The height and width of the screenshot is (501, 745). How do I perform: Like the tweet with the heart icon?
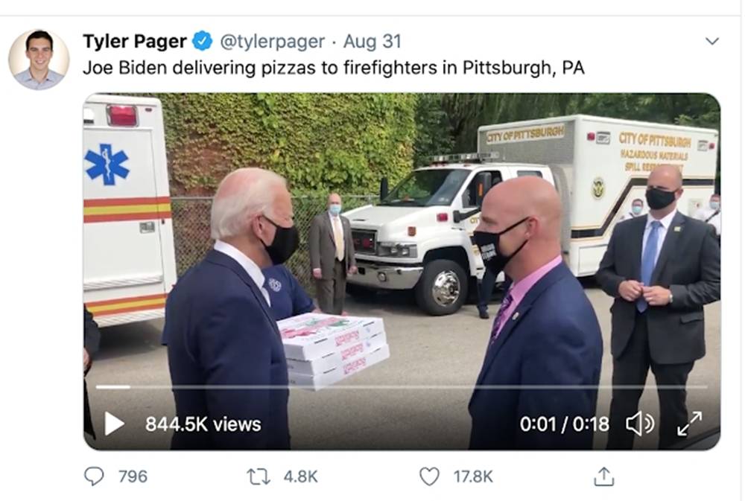[x=429, y=476]
